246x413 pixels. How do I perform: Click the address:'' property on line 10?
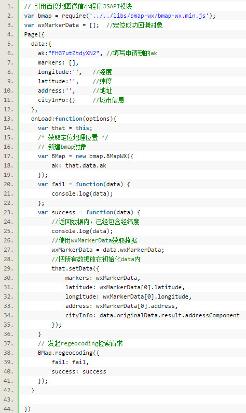pos(56,91)
